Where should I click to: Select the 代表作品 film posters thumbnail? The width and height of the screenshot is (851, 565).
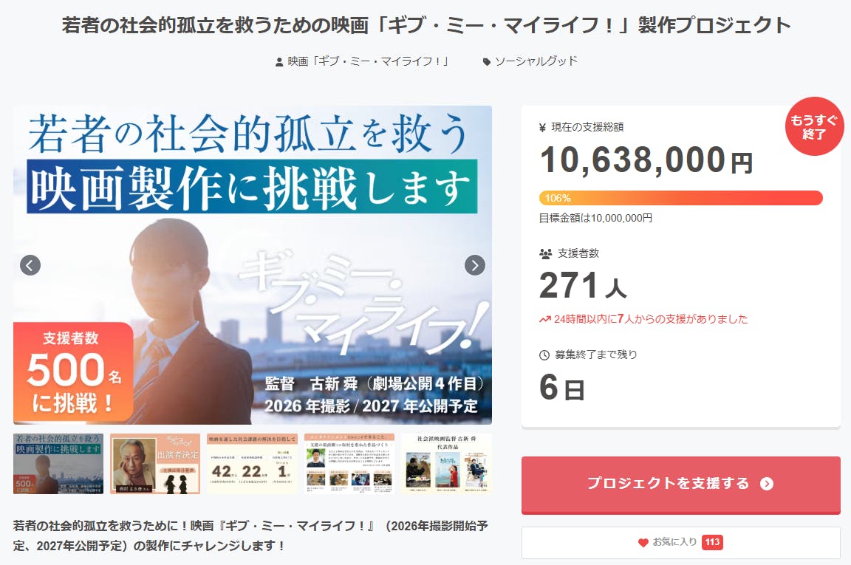[x=446, y=464]
